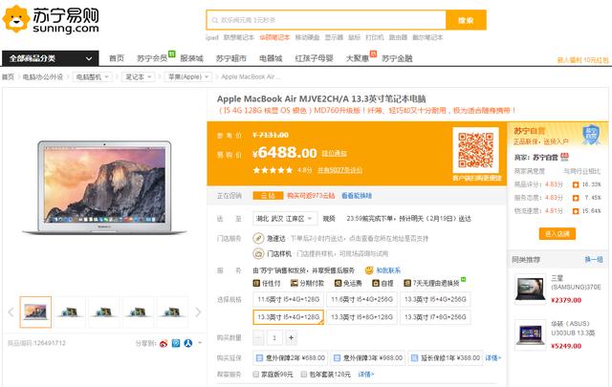Screen dimensions: 612x387
Task: Show previous product thumbnails with left arrow
Action: tap(11, 312)
